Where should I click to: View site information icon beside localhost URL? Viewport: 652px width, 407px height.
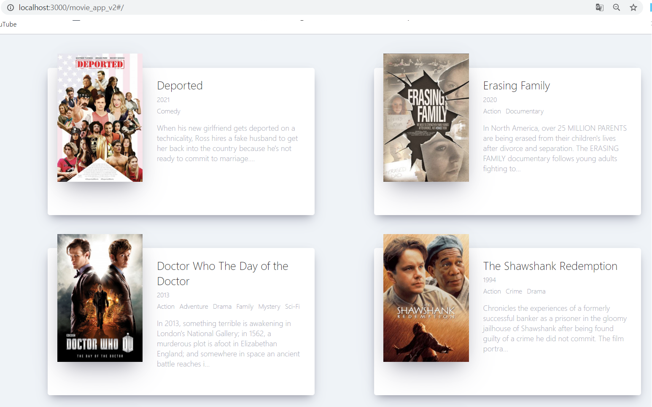[x=11, y=8]
